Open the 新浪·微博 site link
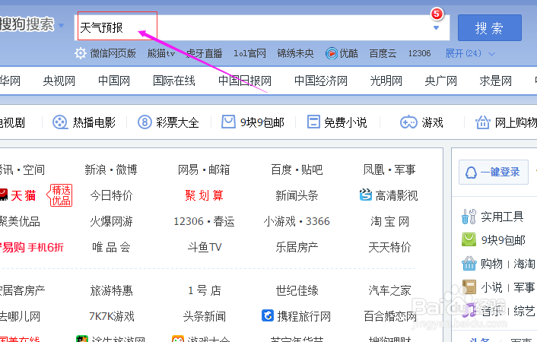The image size is (537, 342). [111, 169]
